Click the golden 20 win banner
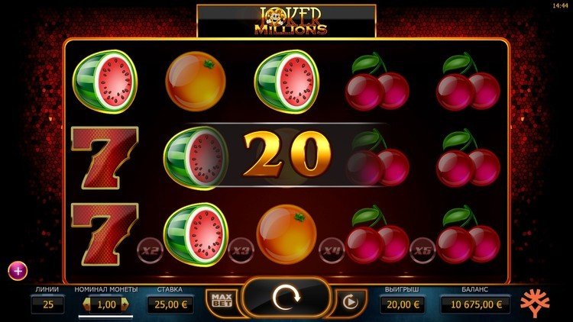This screenshot has width=573, height=322. (x=287, y=155)
